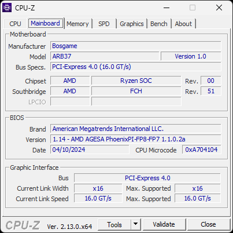Click the Model field showing ARB37

(x=105, y=56)
